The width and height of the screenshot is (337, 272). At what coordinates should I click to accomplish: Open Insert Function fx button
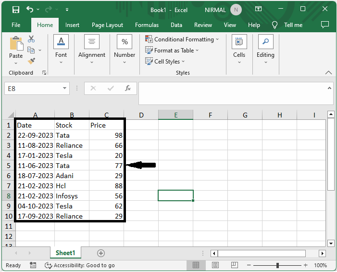128,88
